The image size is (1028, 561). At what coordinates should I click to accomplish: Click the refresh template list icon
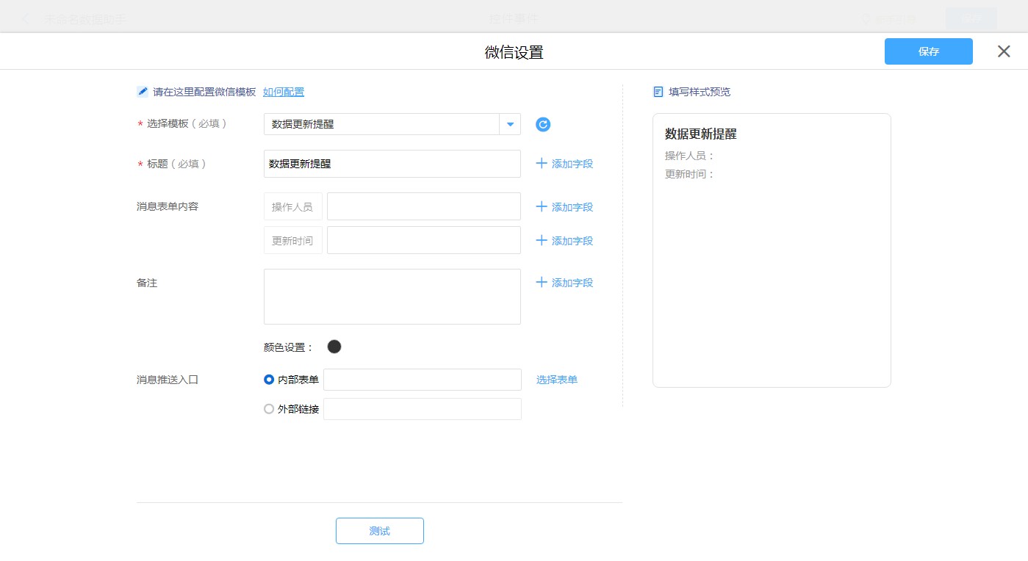point(543,125)
